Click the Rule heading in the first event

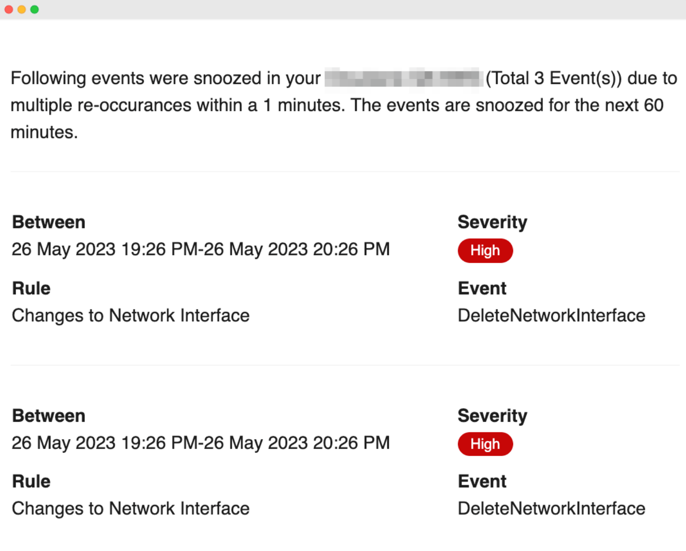[31, 288]
